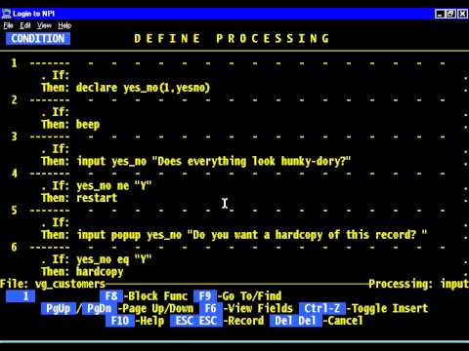This screenshot has height=351, width=469.
Task: Click the 'File: vg_customers' status text
Action: (x=53, y=284)
